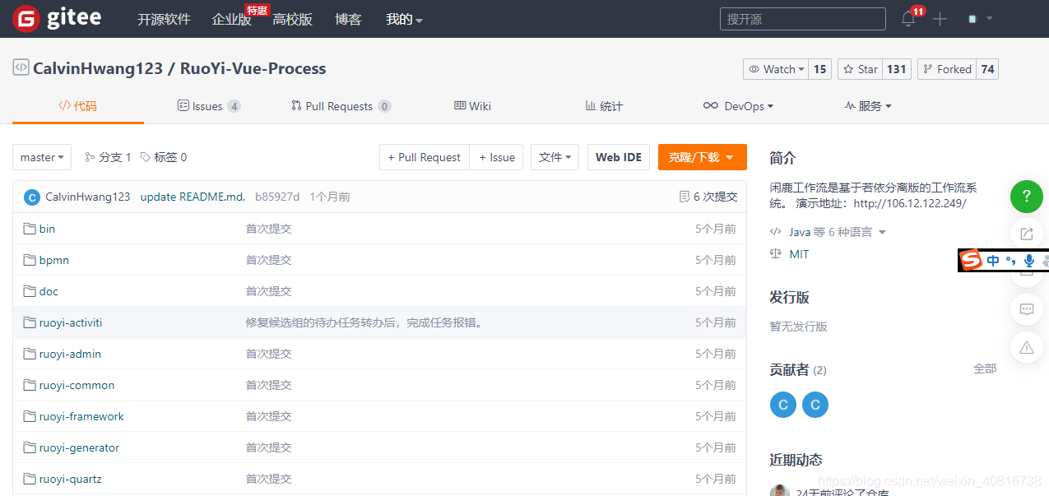This screenshot has height=496, width=1049.
Task: Click the floating comment chat icon
Action: 1026,310
